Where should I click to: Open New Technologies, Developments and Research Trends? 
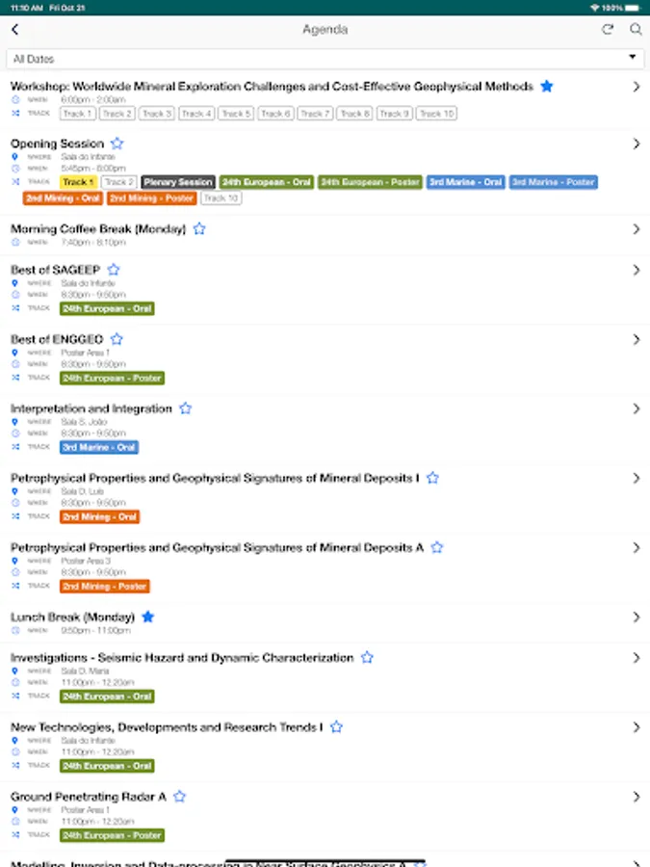(x=167, y=727)
